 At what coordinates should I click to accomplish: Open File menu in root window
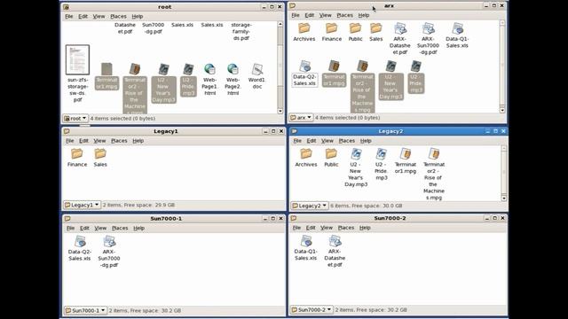69,16
